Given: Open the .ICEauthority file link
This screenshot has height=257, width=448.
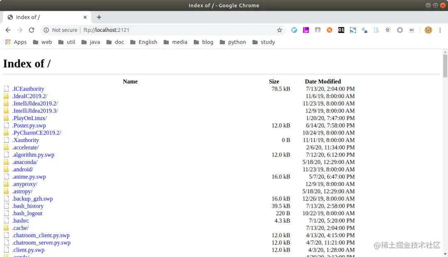Looking at the screenshot, I should coord(28,89).
